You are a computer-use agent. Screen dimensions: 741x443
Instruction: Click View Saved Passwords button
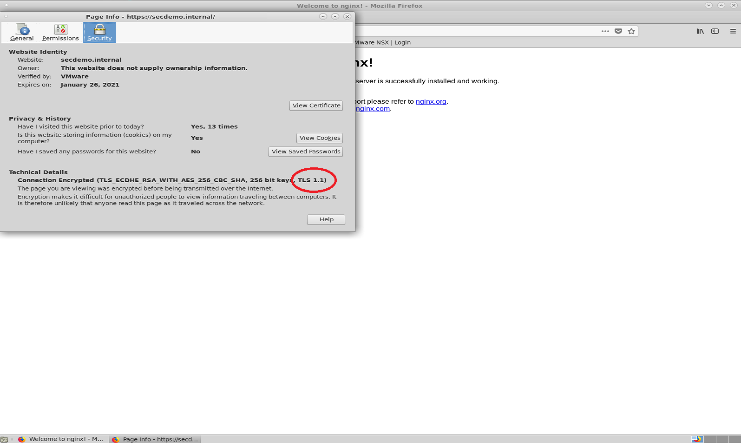306,152
